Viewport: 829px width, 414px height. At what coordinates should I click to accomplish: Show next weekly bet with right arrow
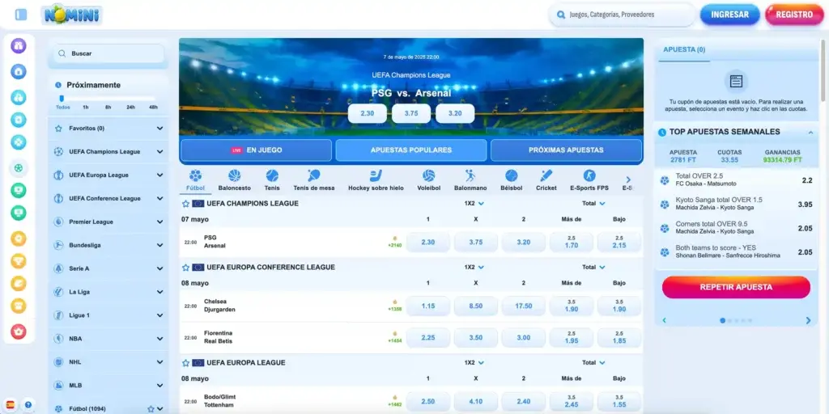[x=808, y=320]
